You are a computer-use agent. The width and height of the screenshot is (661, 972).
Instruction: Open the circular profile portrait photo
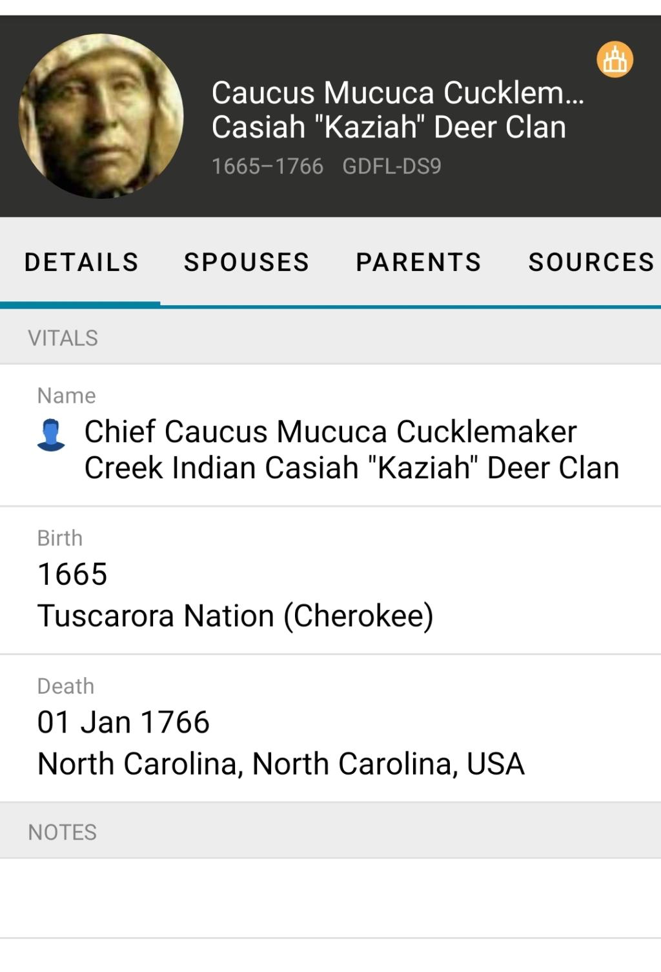101,116
